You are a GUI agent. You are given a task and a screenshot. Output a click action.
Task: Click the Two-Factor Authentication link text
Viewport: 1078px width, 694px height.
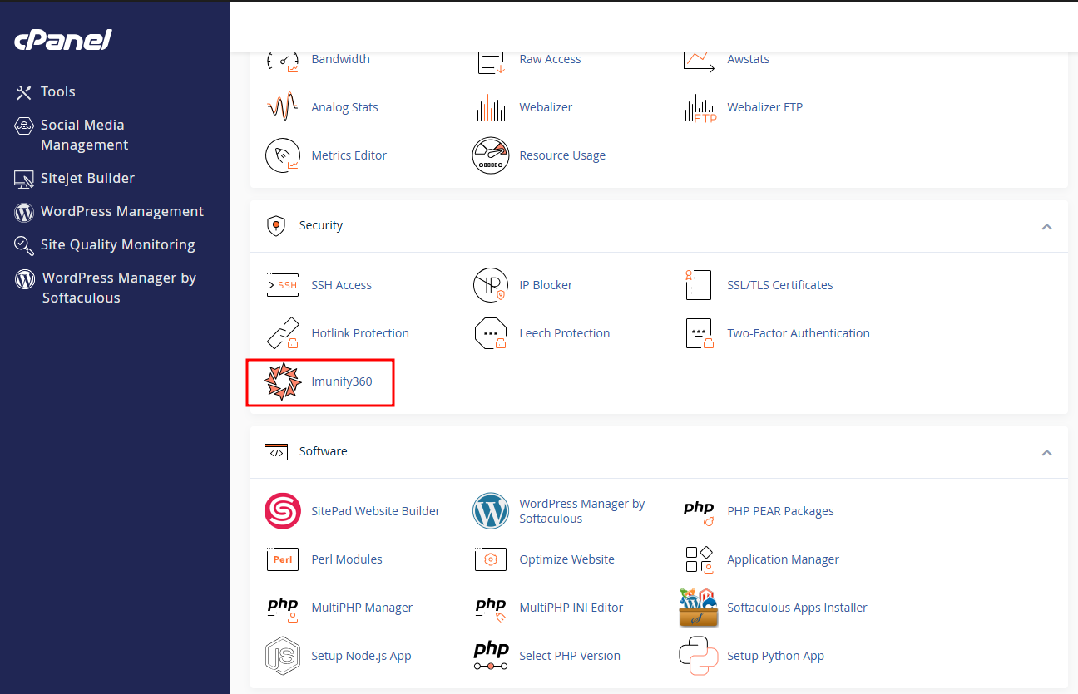point(799,333)
